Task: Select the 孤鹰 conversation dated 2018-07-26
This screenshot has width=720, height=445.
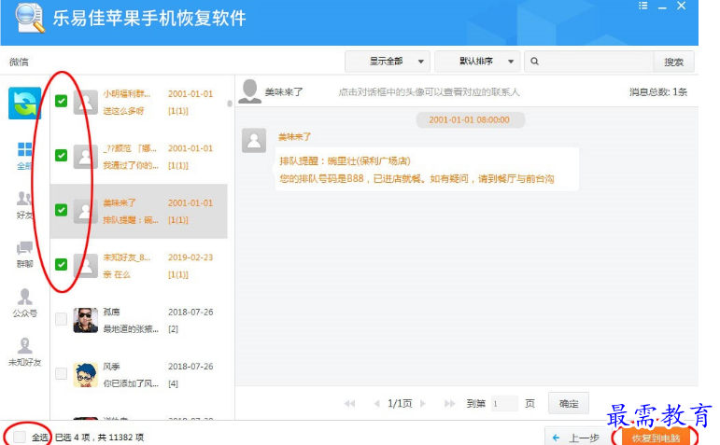Action: click(x=138, y=320)
